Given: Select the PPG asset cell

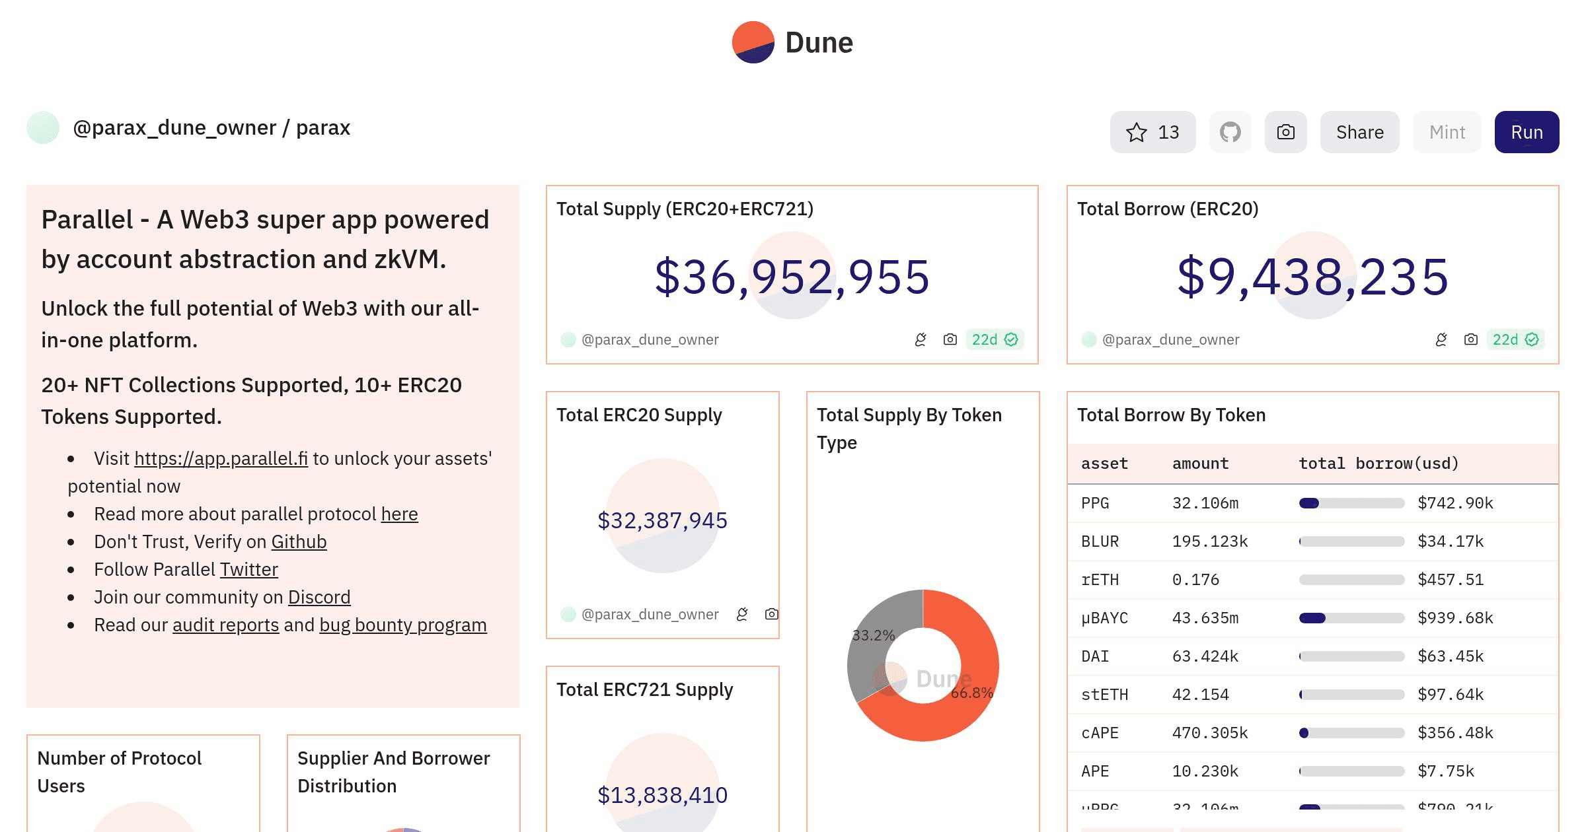Looking at the screenshot, I should point(1095,503).
